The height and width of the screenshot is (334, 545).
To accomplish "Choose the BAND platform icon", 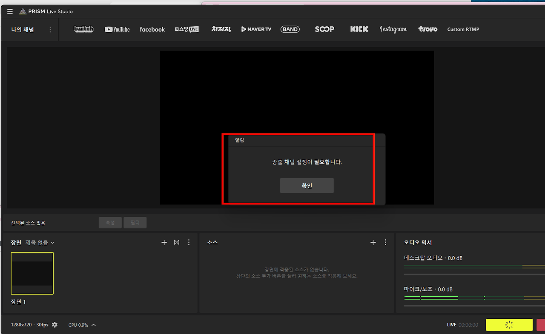I will [290, 29].
